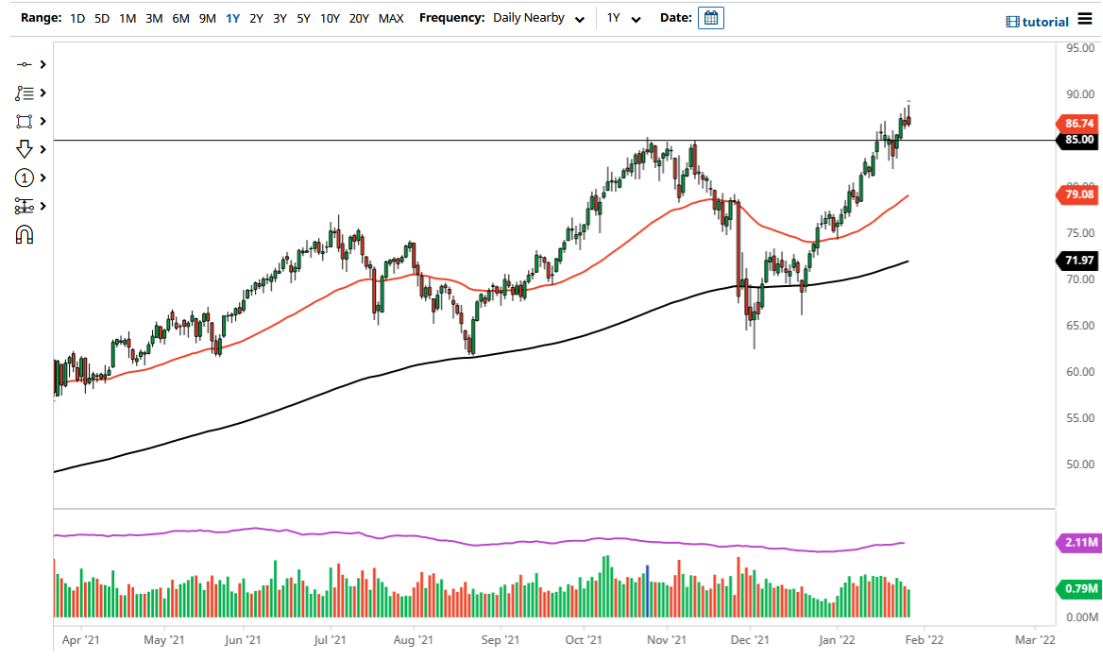Enable the 1D range view
The width and height of the screenshot is (1103, 659).
pyautogui.click(x=76, y=18)
